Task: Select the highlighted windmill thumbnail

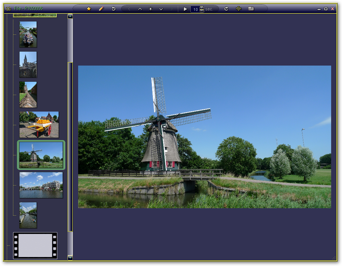Action: coord(41,155)
